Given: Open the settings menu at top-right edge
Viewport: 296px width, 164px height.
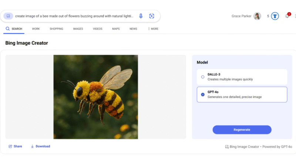Looking at the screenshot, I should 295,16.
